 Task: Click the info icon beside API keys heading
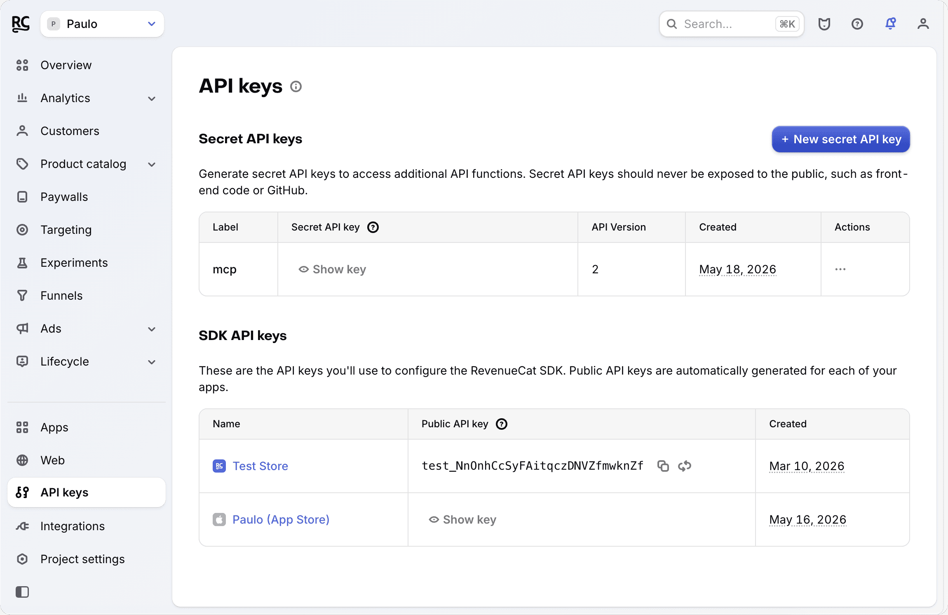pyautogui.click(x=296, y=86)
